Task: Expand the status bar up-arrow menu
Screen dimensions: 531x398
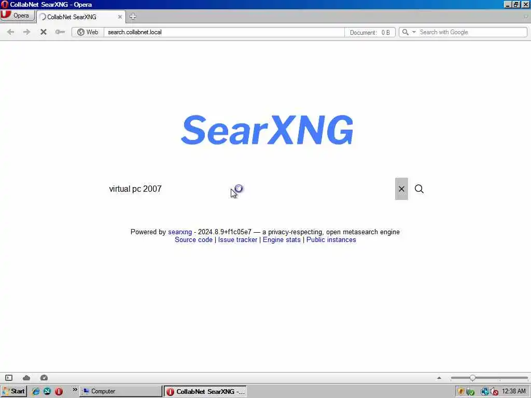Action: coord(439,378)
